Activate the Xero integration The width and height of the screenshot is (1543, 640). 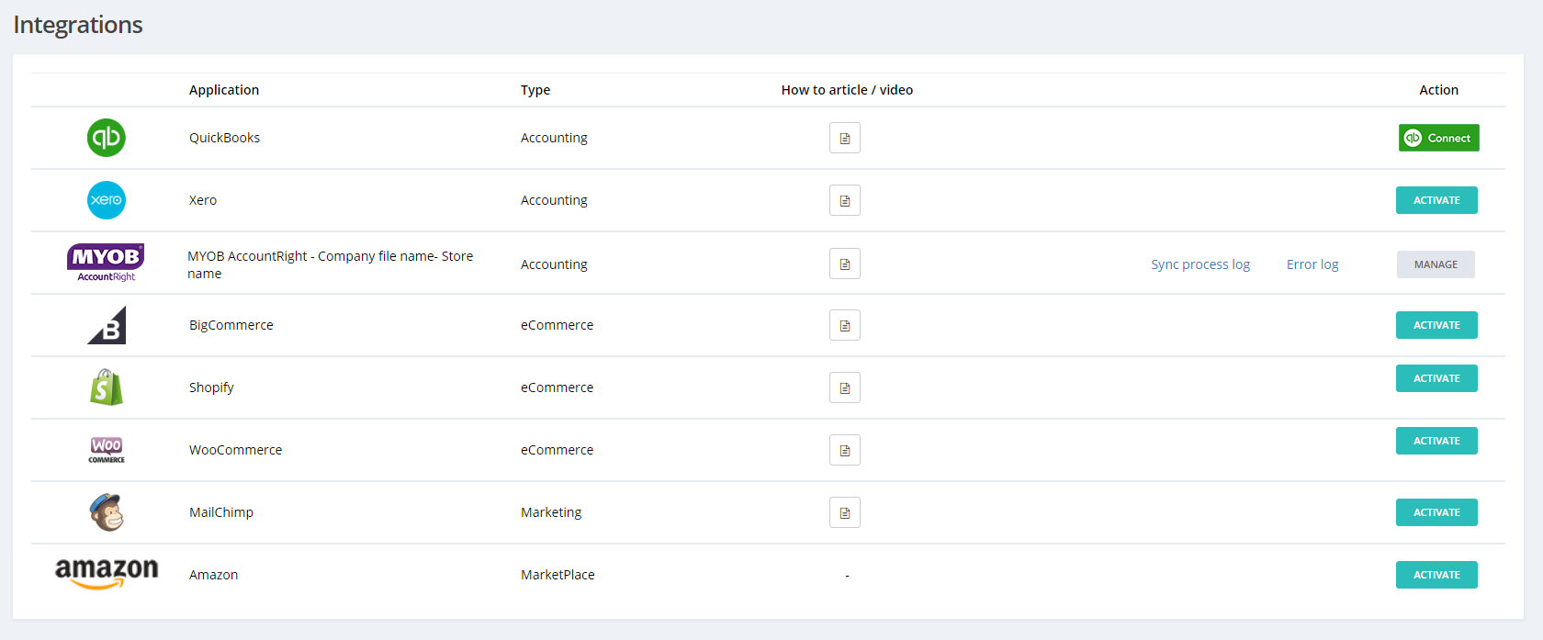tap(1436, 200)
